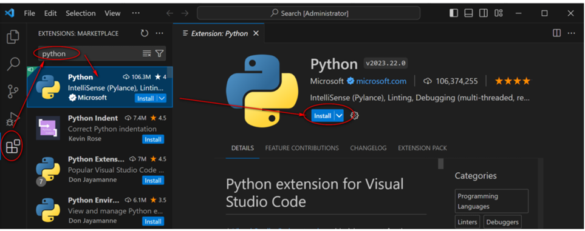Go back in navigation history

coord(169,13)
